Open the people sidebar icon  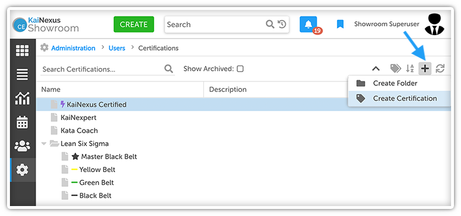point(22,146)
